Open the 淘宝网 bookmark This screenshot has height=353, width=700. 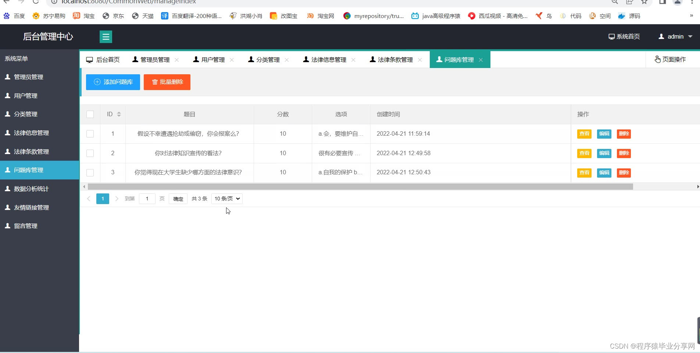pos(321,16)
